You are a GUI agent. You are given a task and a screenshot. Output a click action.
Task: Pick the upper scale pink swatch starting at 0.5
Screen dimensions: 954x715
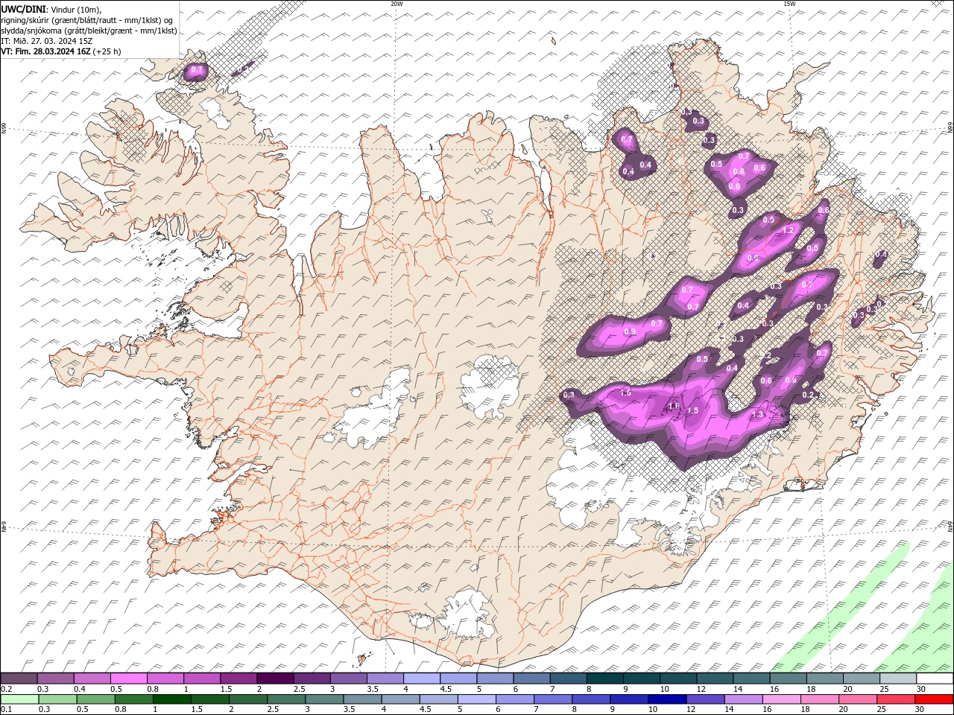(x=128, y=679)
